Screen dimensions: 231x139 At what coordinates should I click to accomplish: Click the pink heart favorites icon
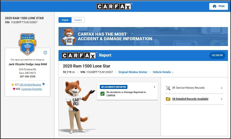[14, 89]
